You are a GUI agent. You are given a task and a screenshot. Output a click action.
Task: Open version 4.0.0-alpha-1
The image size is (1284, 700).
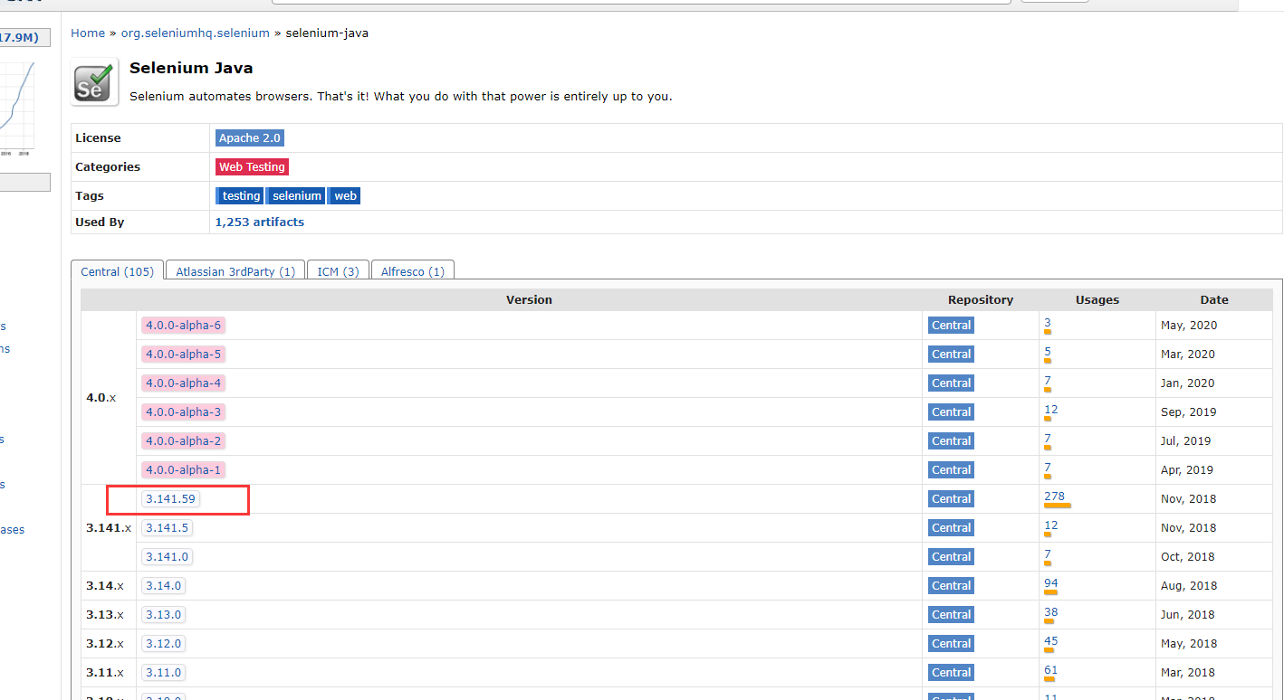(183, 470)
